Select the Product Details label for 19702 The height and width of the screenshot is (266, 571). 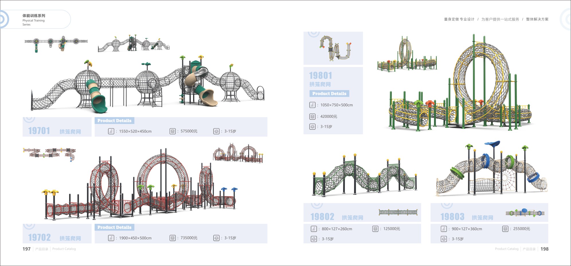[114, 227]
